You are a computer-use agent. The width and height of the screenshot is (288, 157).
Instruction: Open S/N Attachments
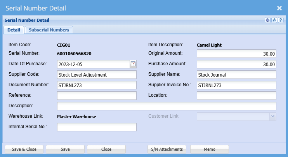167,149
